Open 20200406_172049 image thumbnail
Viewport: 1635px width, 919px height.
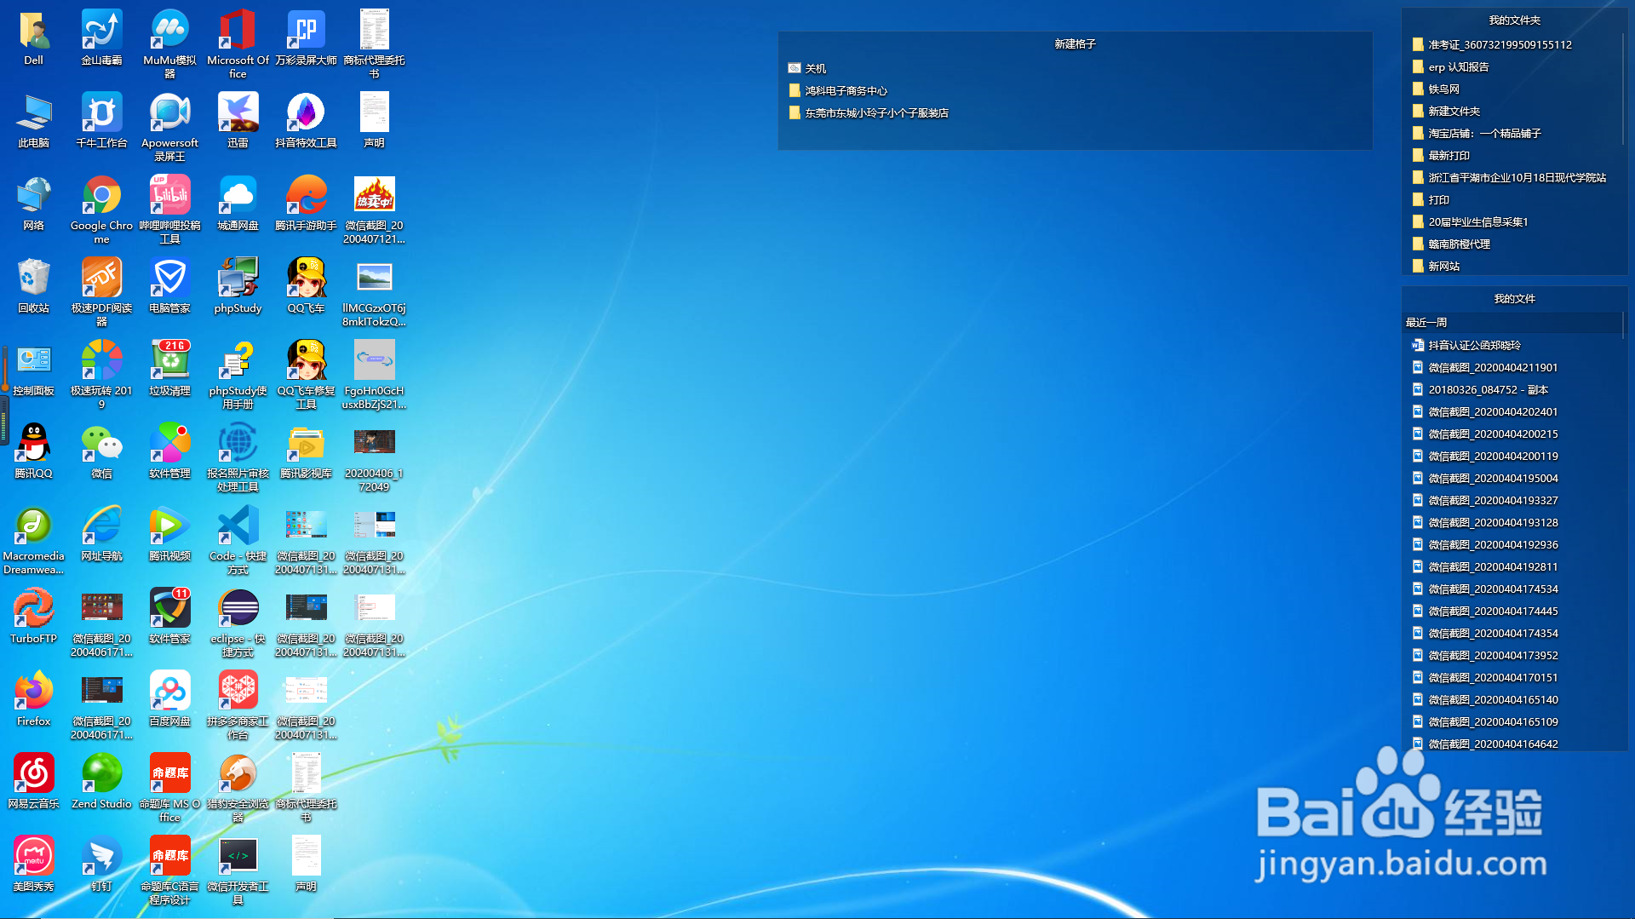[x=374, y=444]
